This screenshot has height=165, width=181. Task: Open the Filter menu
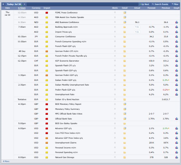pyautogui.click(x=175, y=4)
